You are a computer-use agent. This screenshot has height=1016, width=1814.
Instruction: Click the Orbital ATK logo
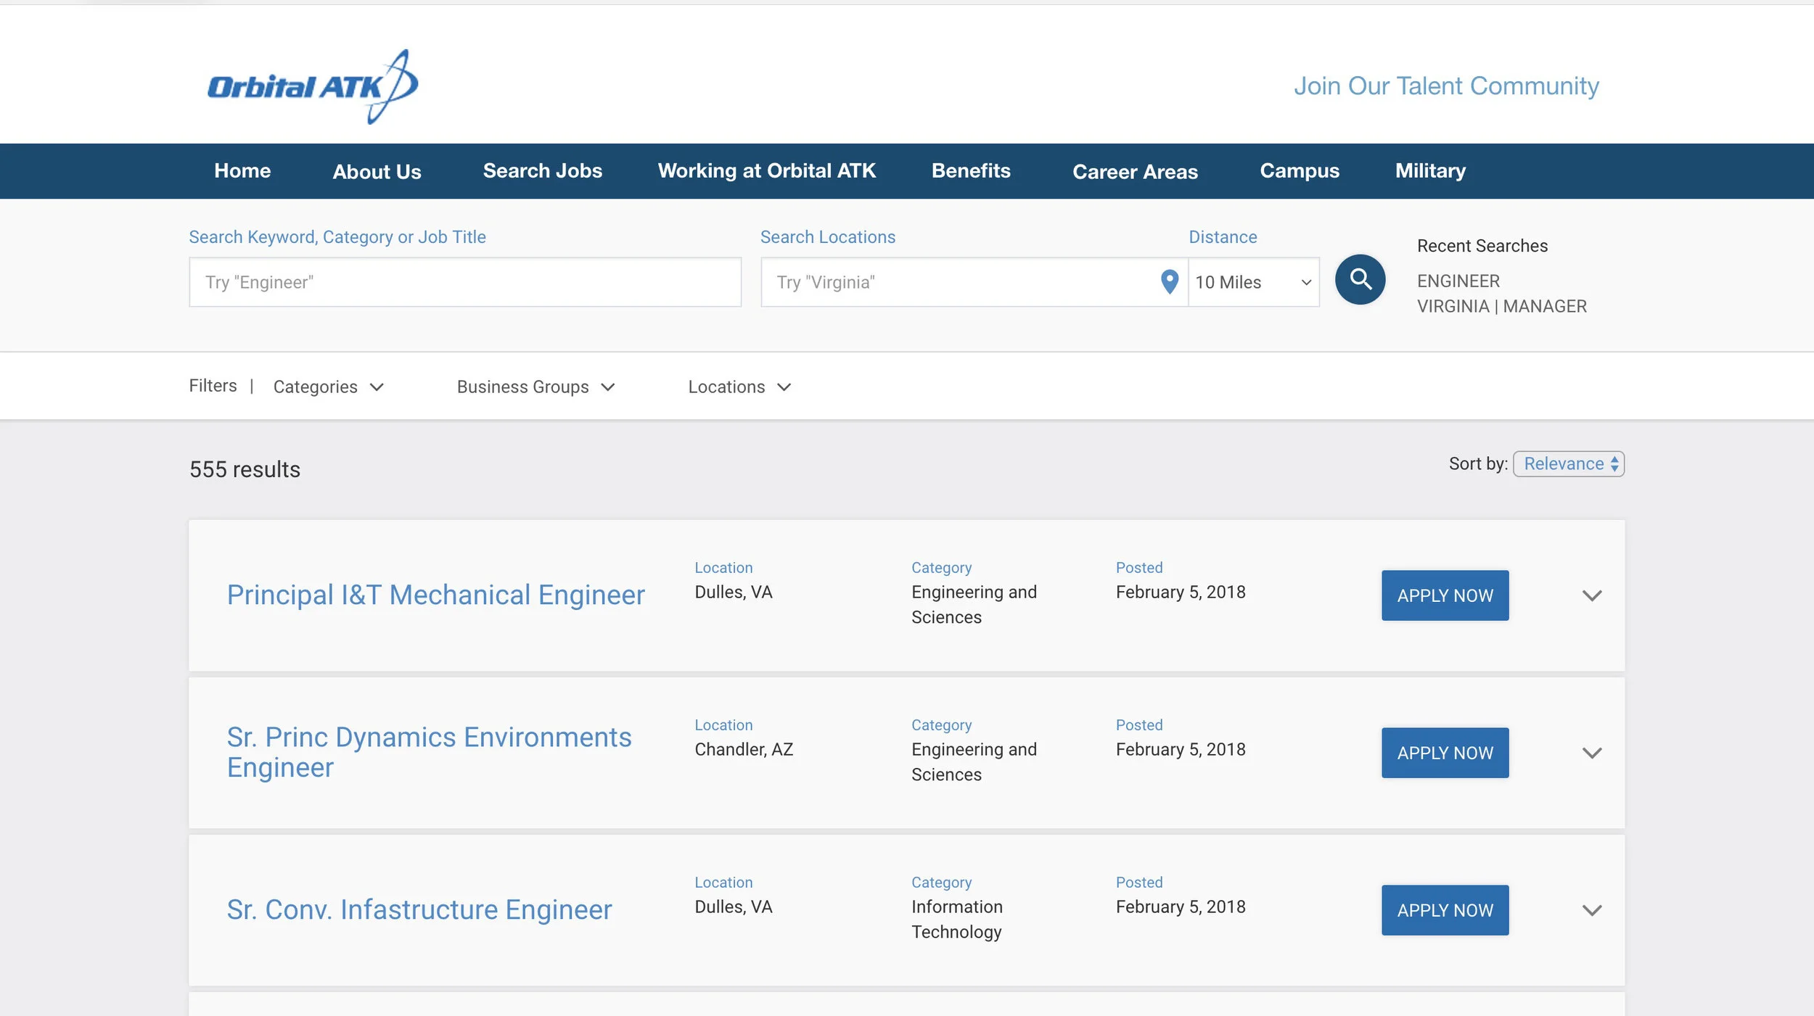point(312,87)
